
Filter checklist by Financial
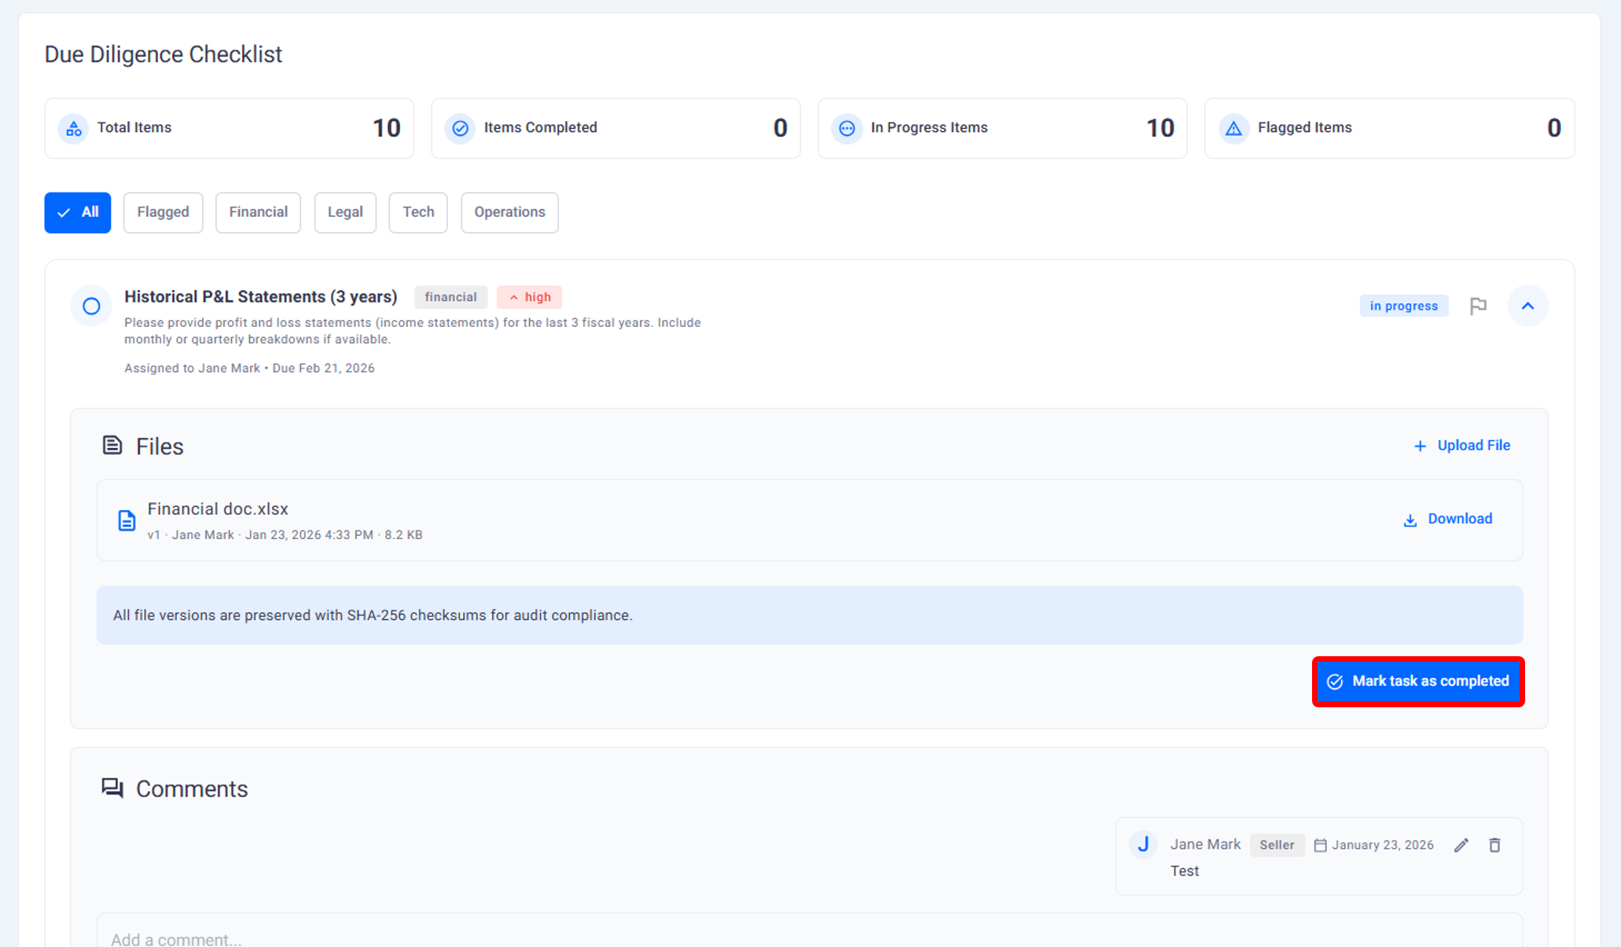pyautogui.click(x=258, y=212)
